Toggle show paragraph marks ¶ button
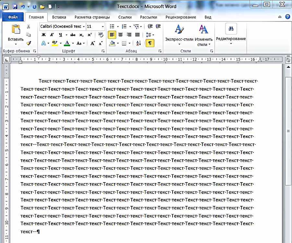The width and height of the screenshot is (292, 243). [x=150, y=43]
